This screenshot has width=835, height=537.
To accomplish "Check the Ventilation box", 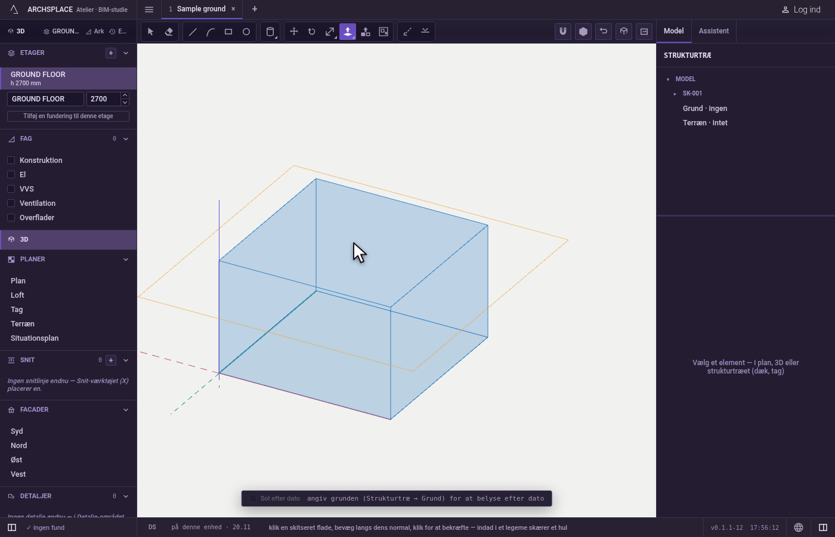I will coord(11,203).
